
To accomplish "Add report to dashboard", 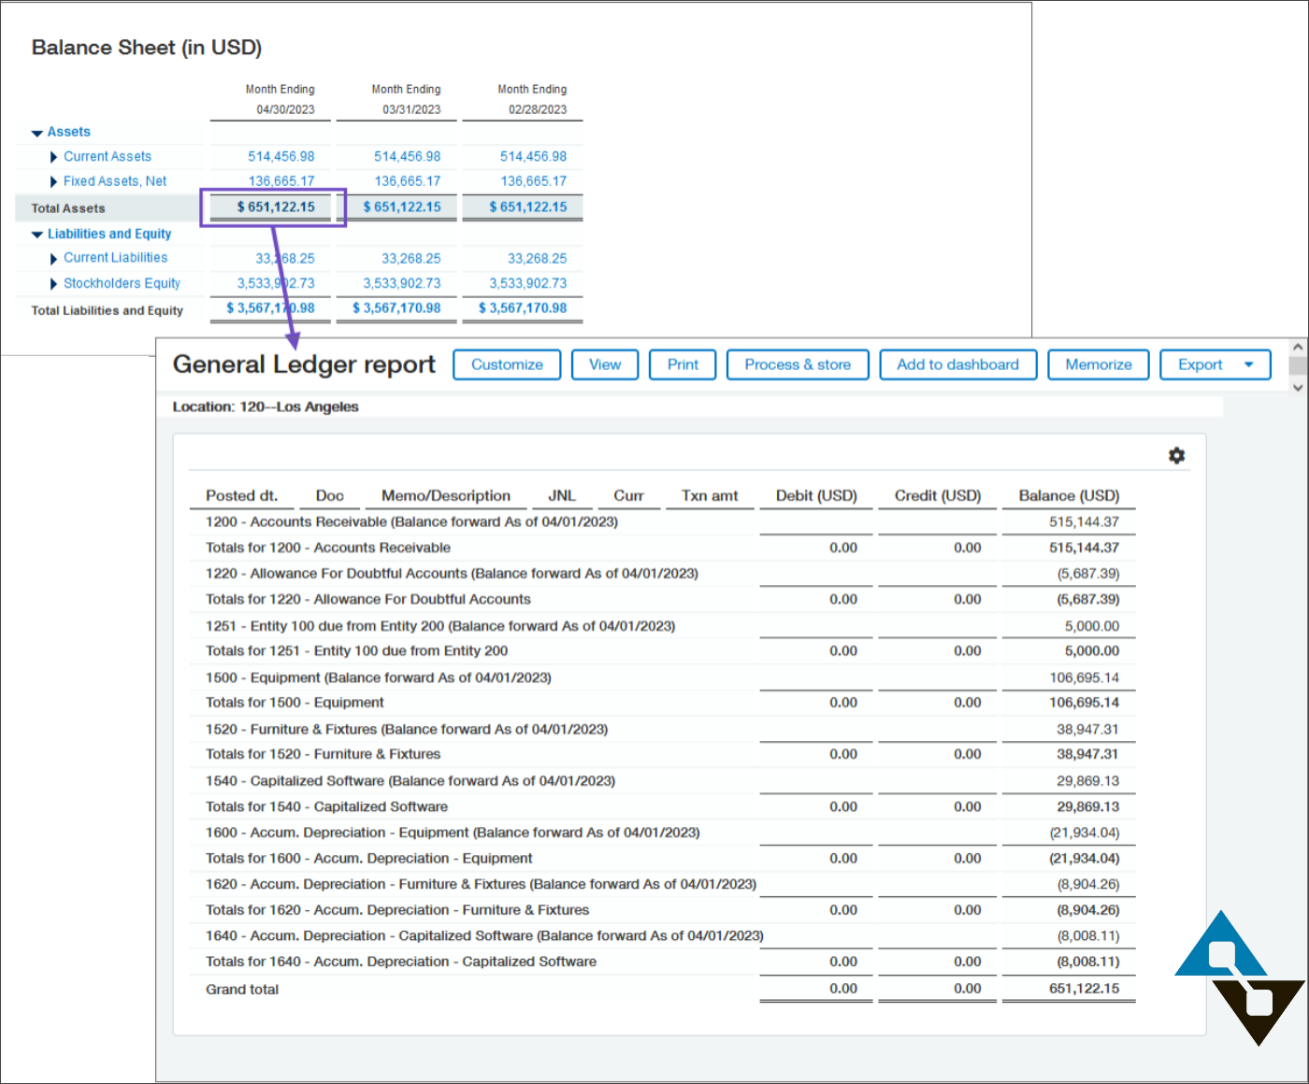I will (x=958, y=364).
